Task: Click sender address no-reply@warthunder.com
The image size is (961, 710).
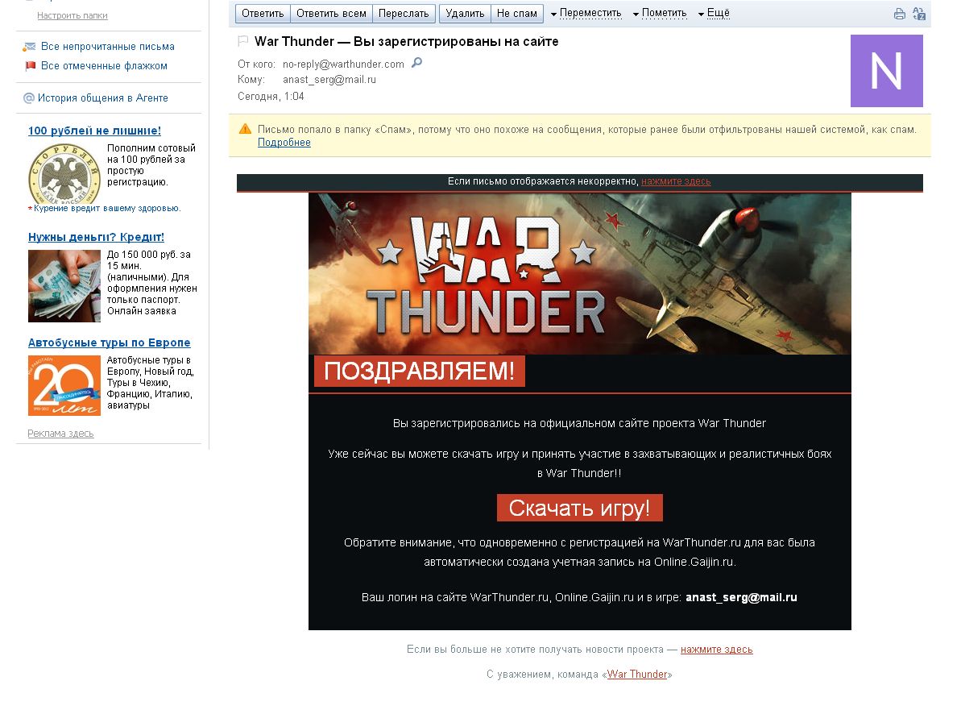Action: 343,64
